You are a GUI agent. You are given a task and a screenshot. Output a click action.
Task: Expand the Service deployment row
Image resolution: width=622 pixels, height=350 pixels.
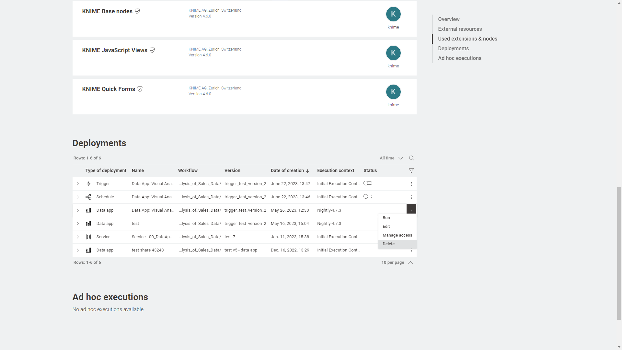[78, 237]
